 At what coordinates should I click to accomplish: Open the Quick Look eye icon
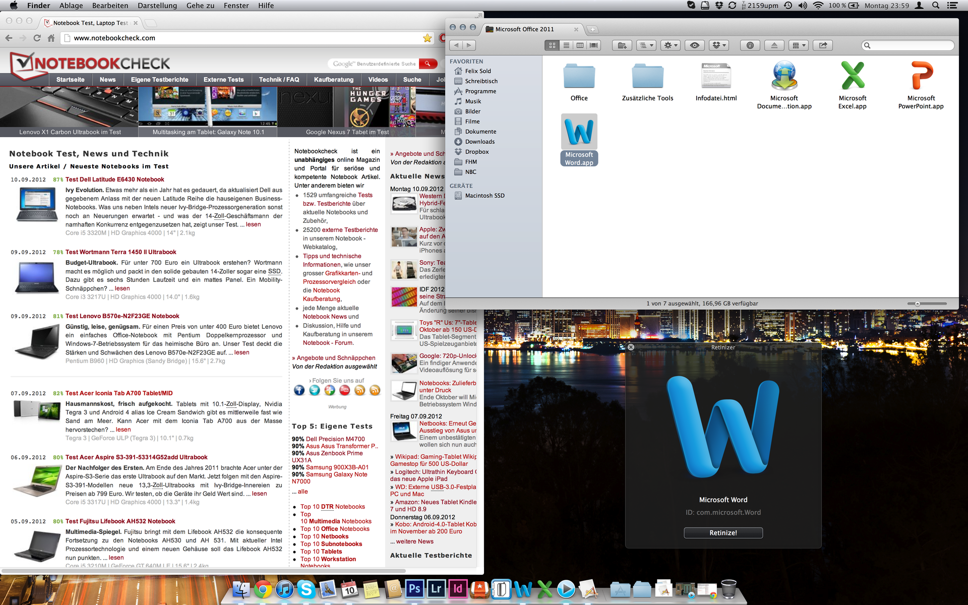695,45
